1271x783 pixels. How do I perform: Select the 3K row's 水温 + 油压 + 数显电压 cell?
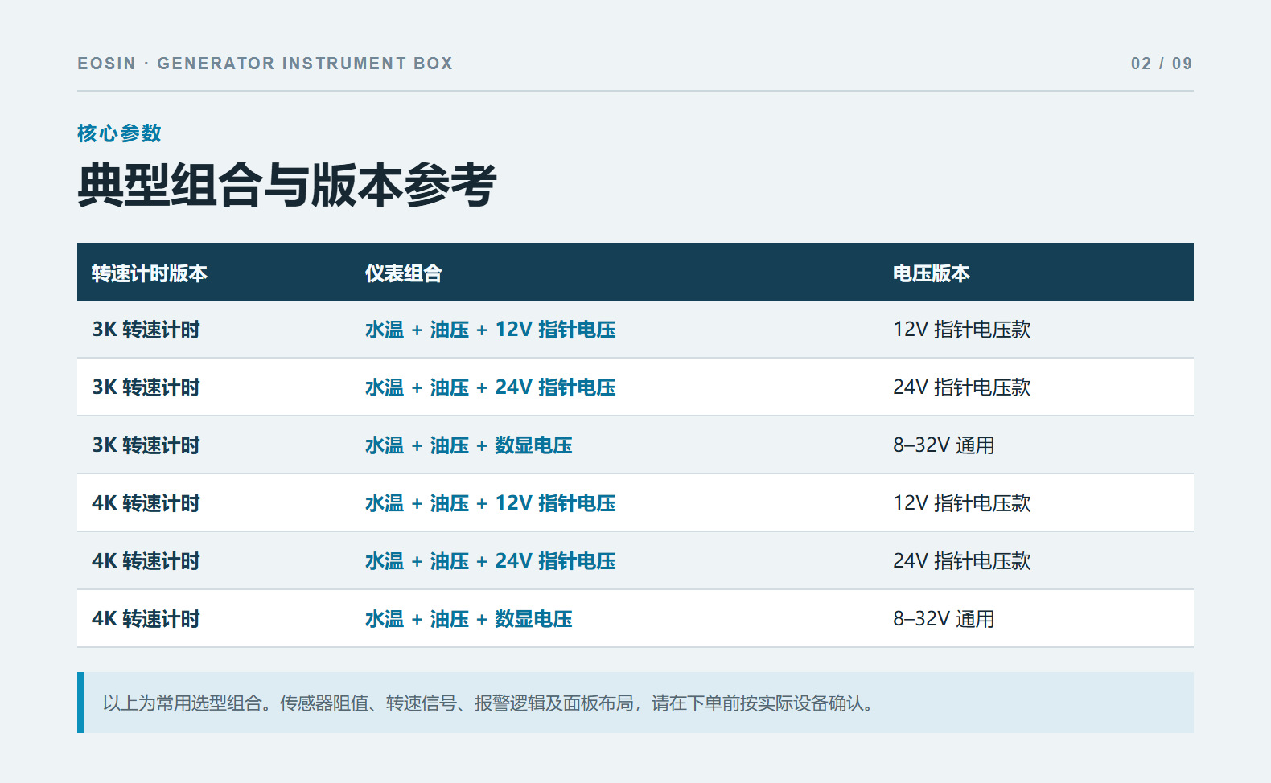(469, 445)
